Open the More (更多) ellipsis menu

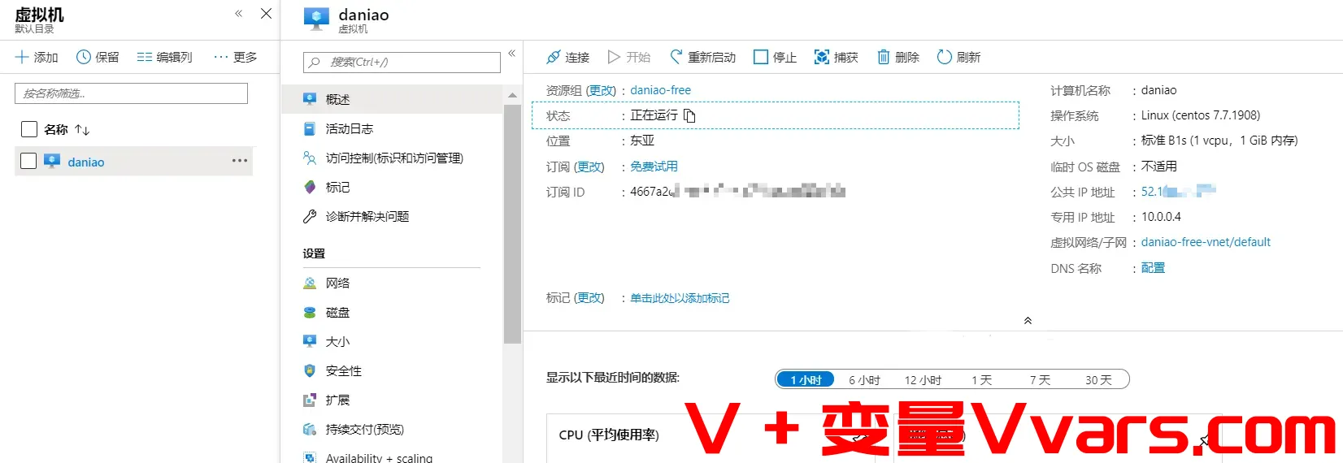point(235,57)
